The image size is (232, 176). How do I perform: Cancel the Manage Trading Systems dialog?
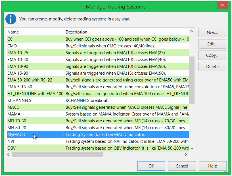tap(182, 166)
